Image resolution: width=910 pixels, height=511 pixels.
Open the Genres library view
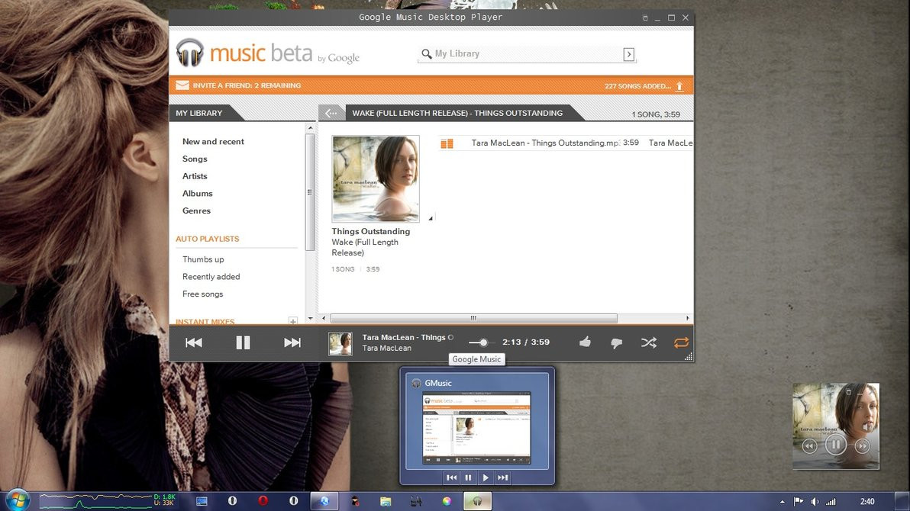point(196,211)
